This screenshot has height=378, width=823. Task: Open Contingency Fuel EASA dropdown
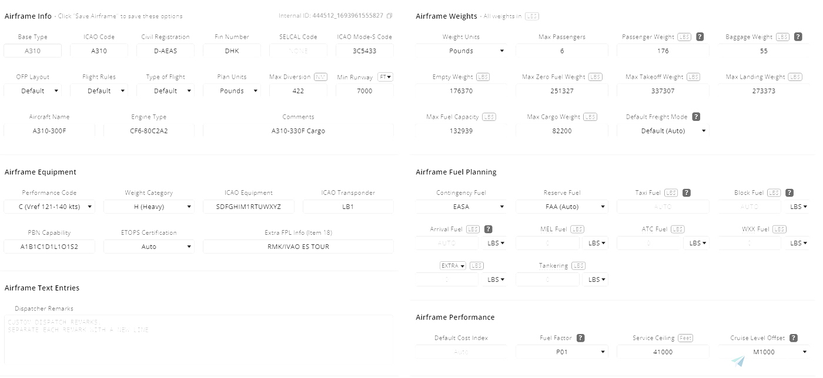coord(461,207)
